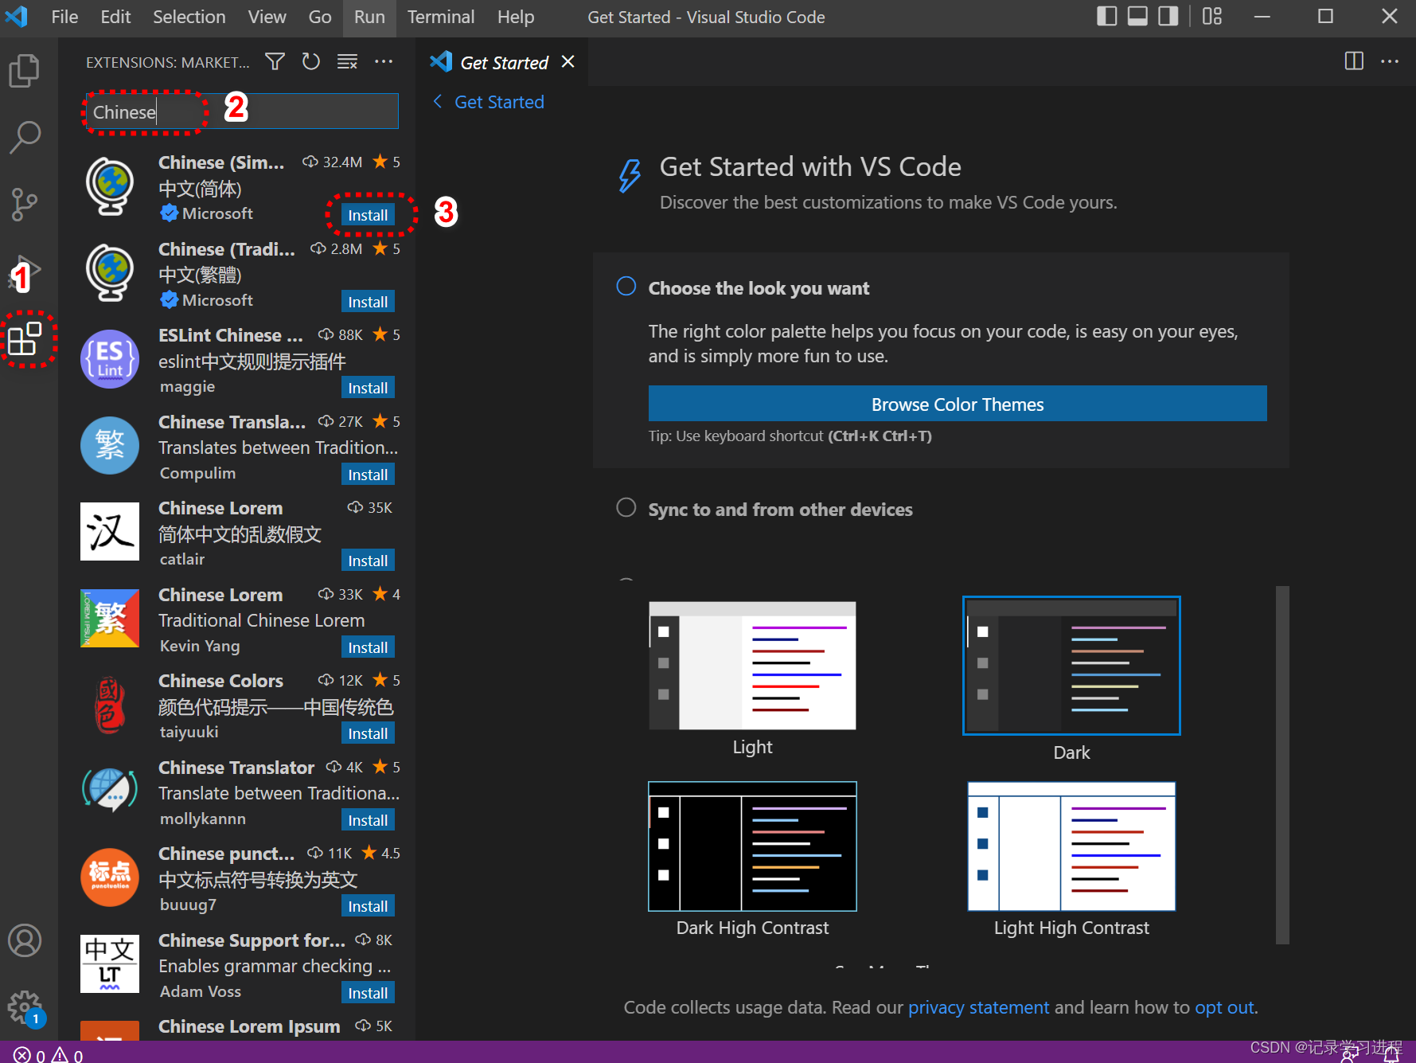Click the VS Code logo in title bar

17,17
